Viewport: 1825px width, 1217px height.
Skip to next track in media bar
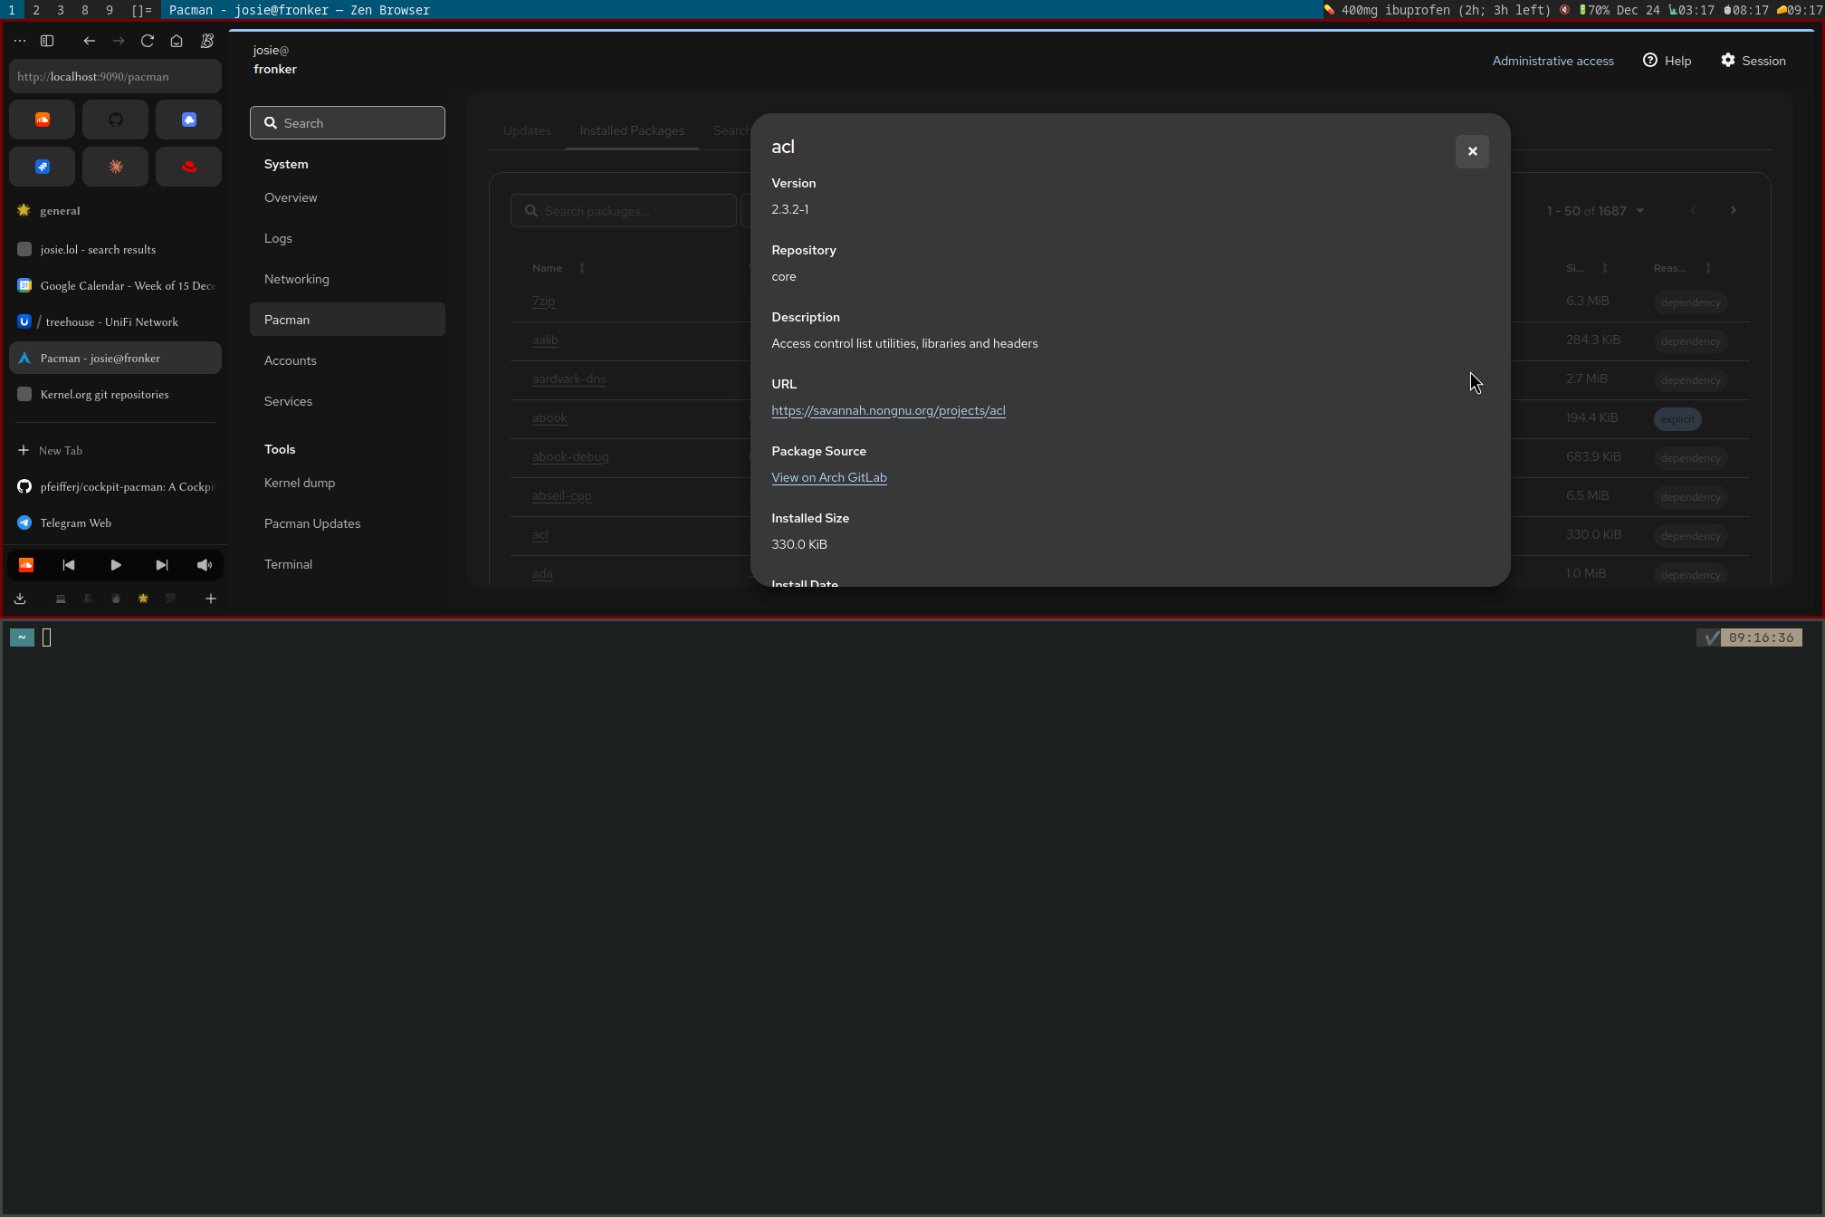click(161, 565)
